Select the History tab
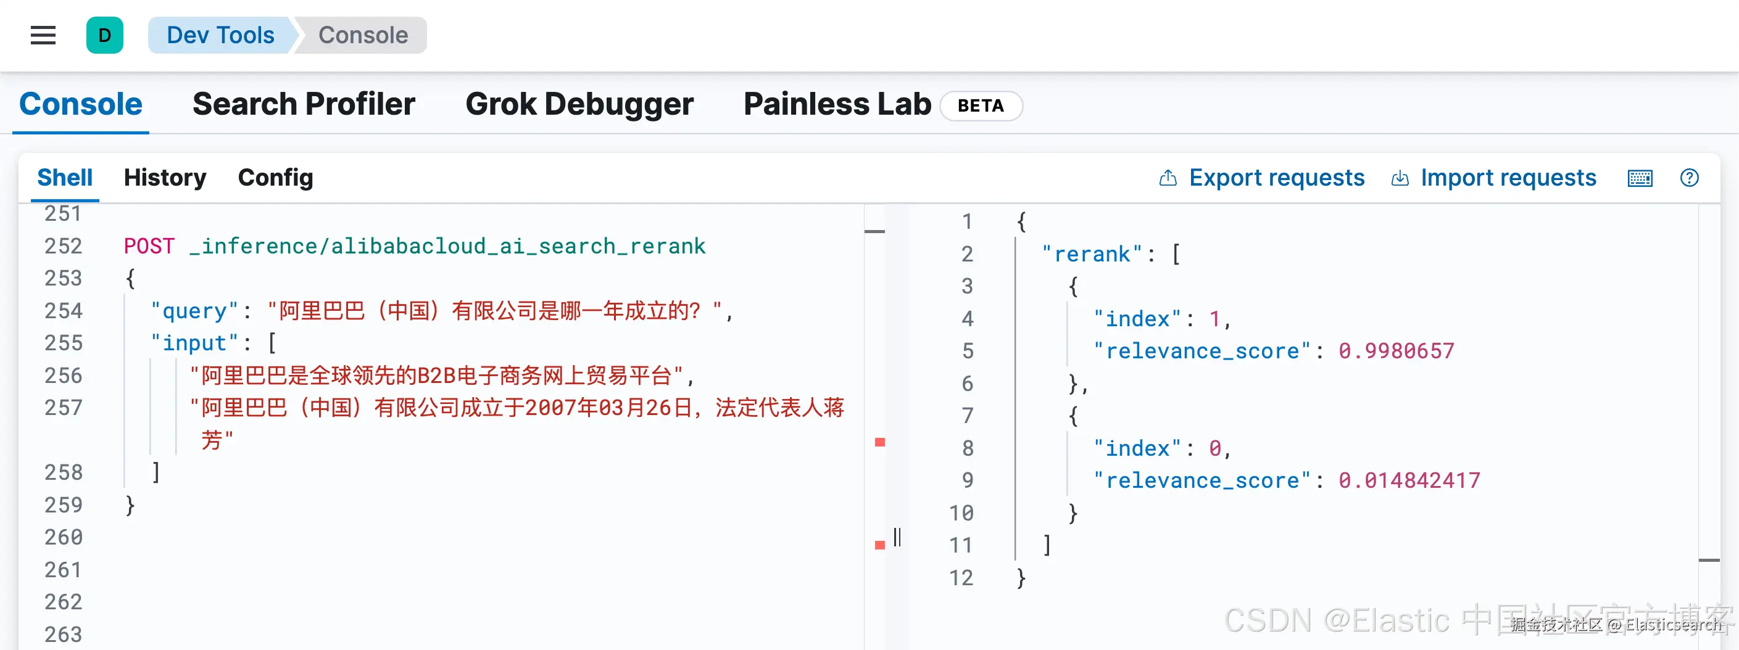The image size is (1739, 650). click(165, 178)
